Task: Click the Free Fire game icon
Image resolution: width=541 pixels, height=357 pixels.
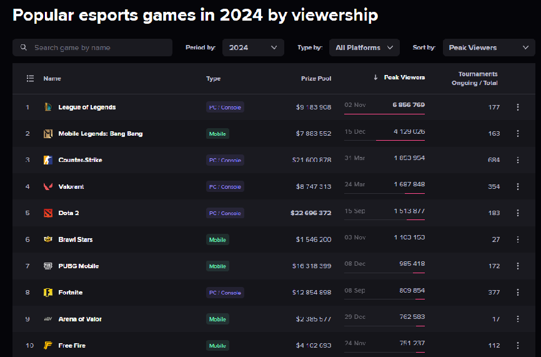Action: click(48, 345)
